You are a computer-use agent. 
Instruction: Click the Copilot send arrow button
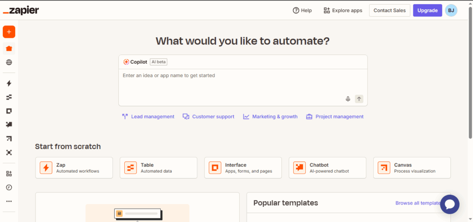[359, 99]
